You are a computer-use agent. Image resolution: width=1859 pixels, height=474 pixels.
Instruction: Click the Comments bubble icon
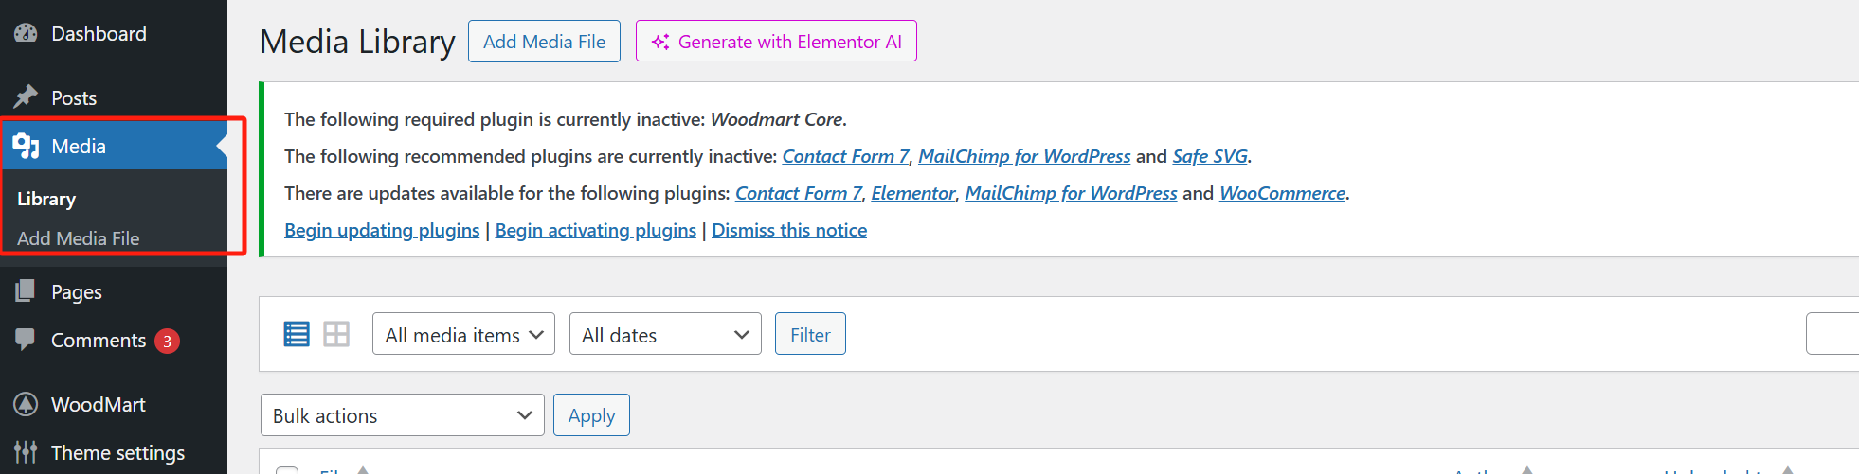click(x=26, y=340)
